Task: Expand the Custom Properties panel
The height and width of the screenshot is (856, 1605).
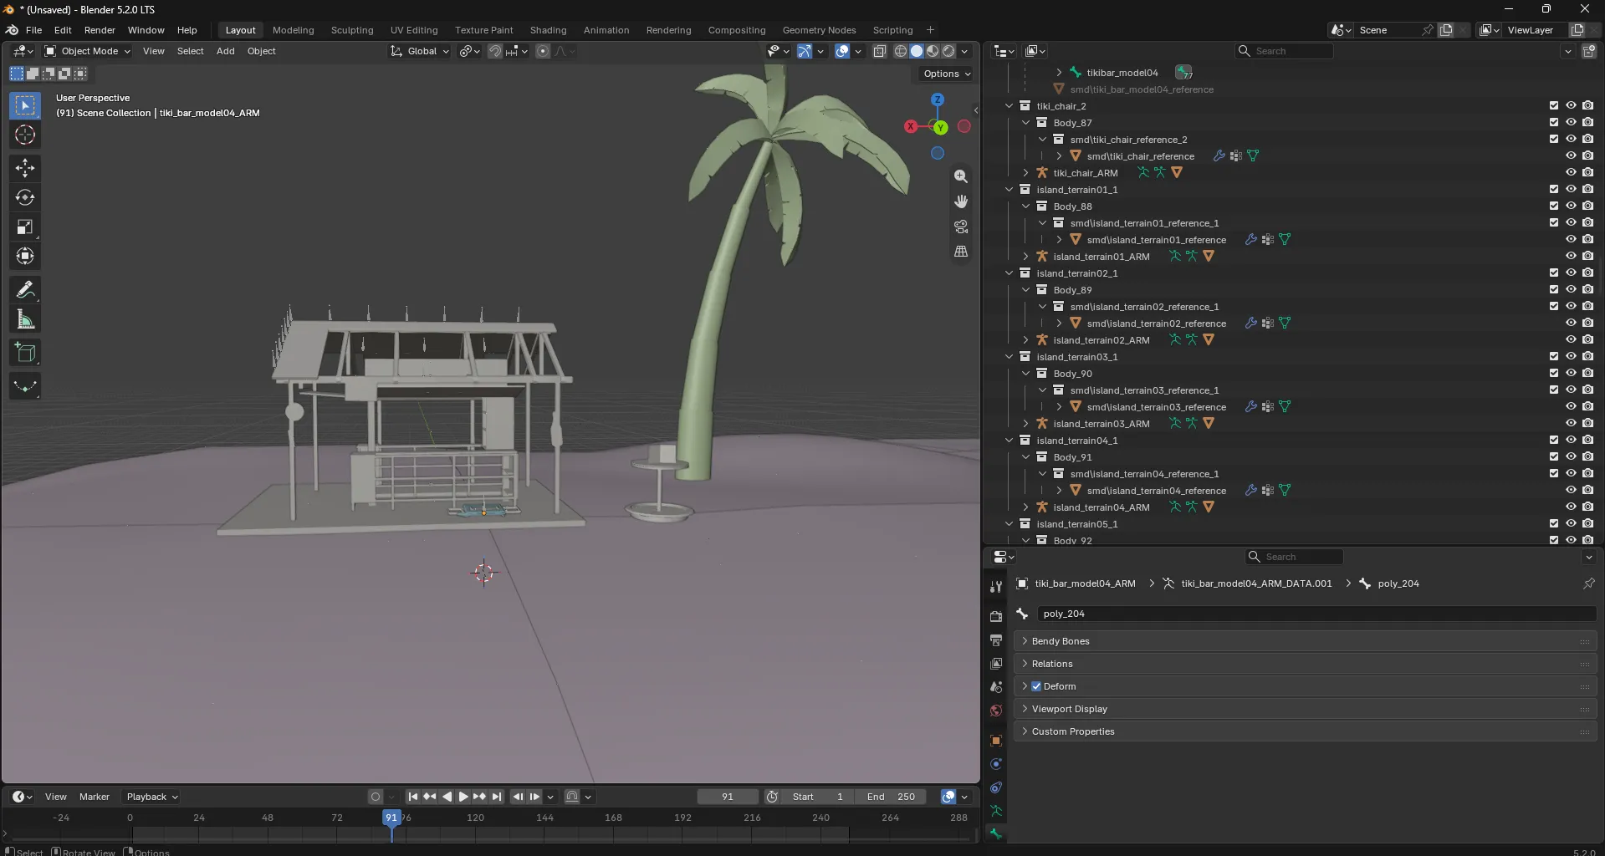Action: 1305,731
